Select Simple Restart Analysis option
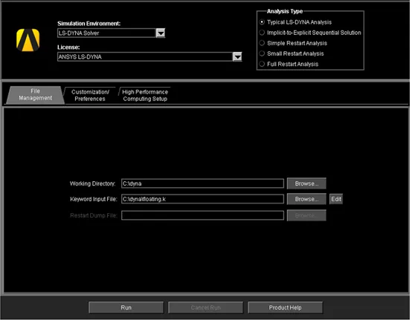The image size is (412, 320). (262, 43)
